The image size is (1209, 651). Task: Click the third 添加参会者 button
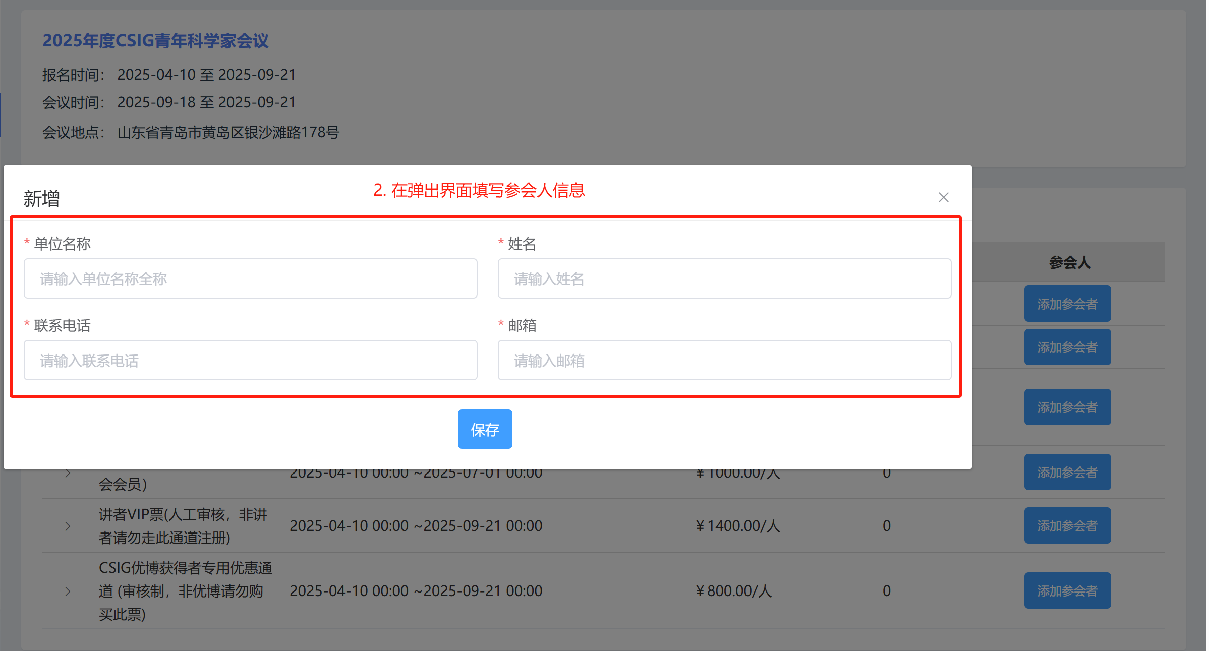tap(1067, 407)
